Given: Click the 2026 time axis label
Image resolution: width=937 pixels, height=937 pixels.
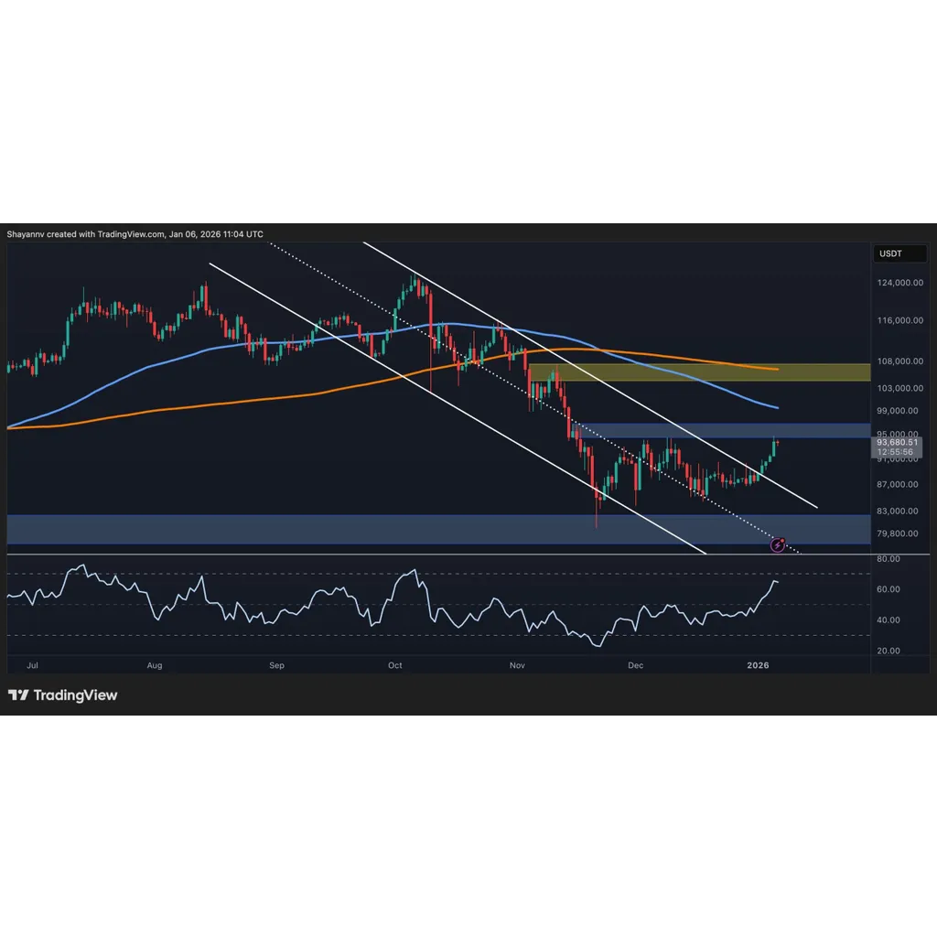Looking at the screenshot, I should coord(758,665).
